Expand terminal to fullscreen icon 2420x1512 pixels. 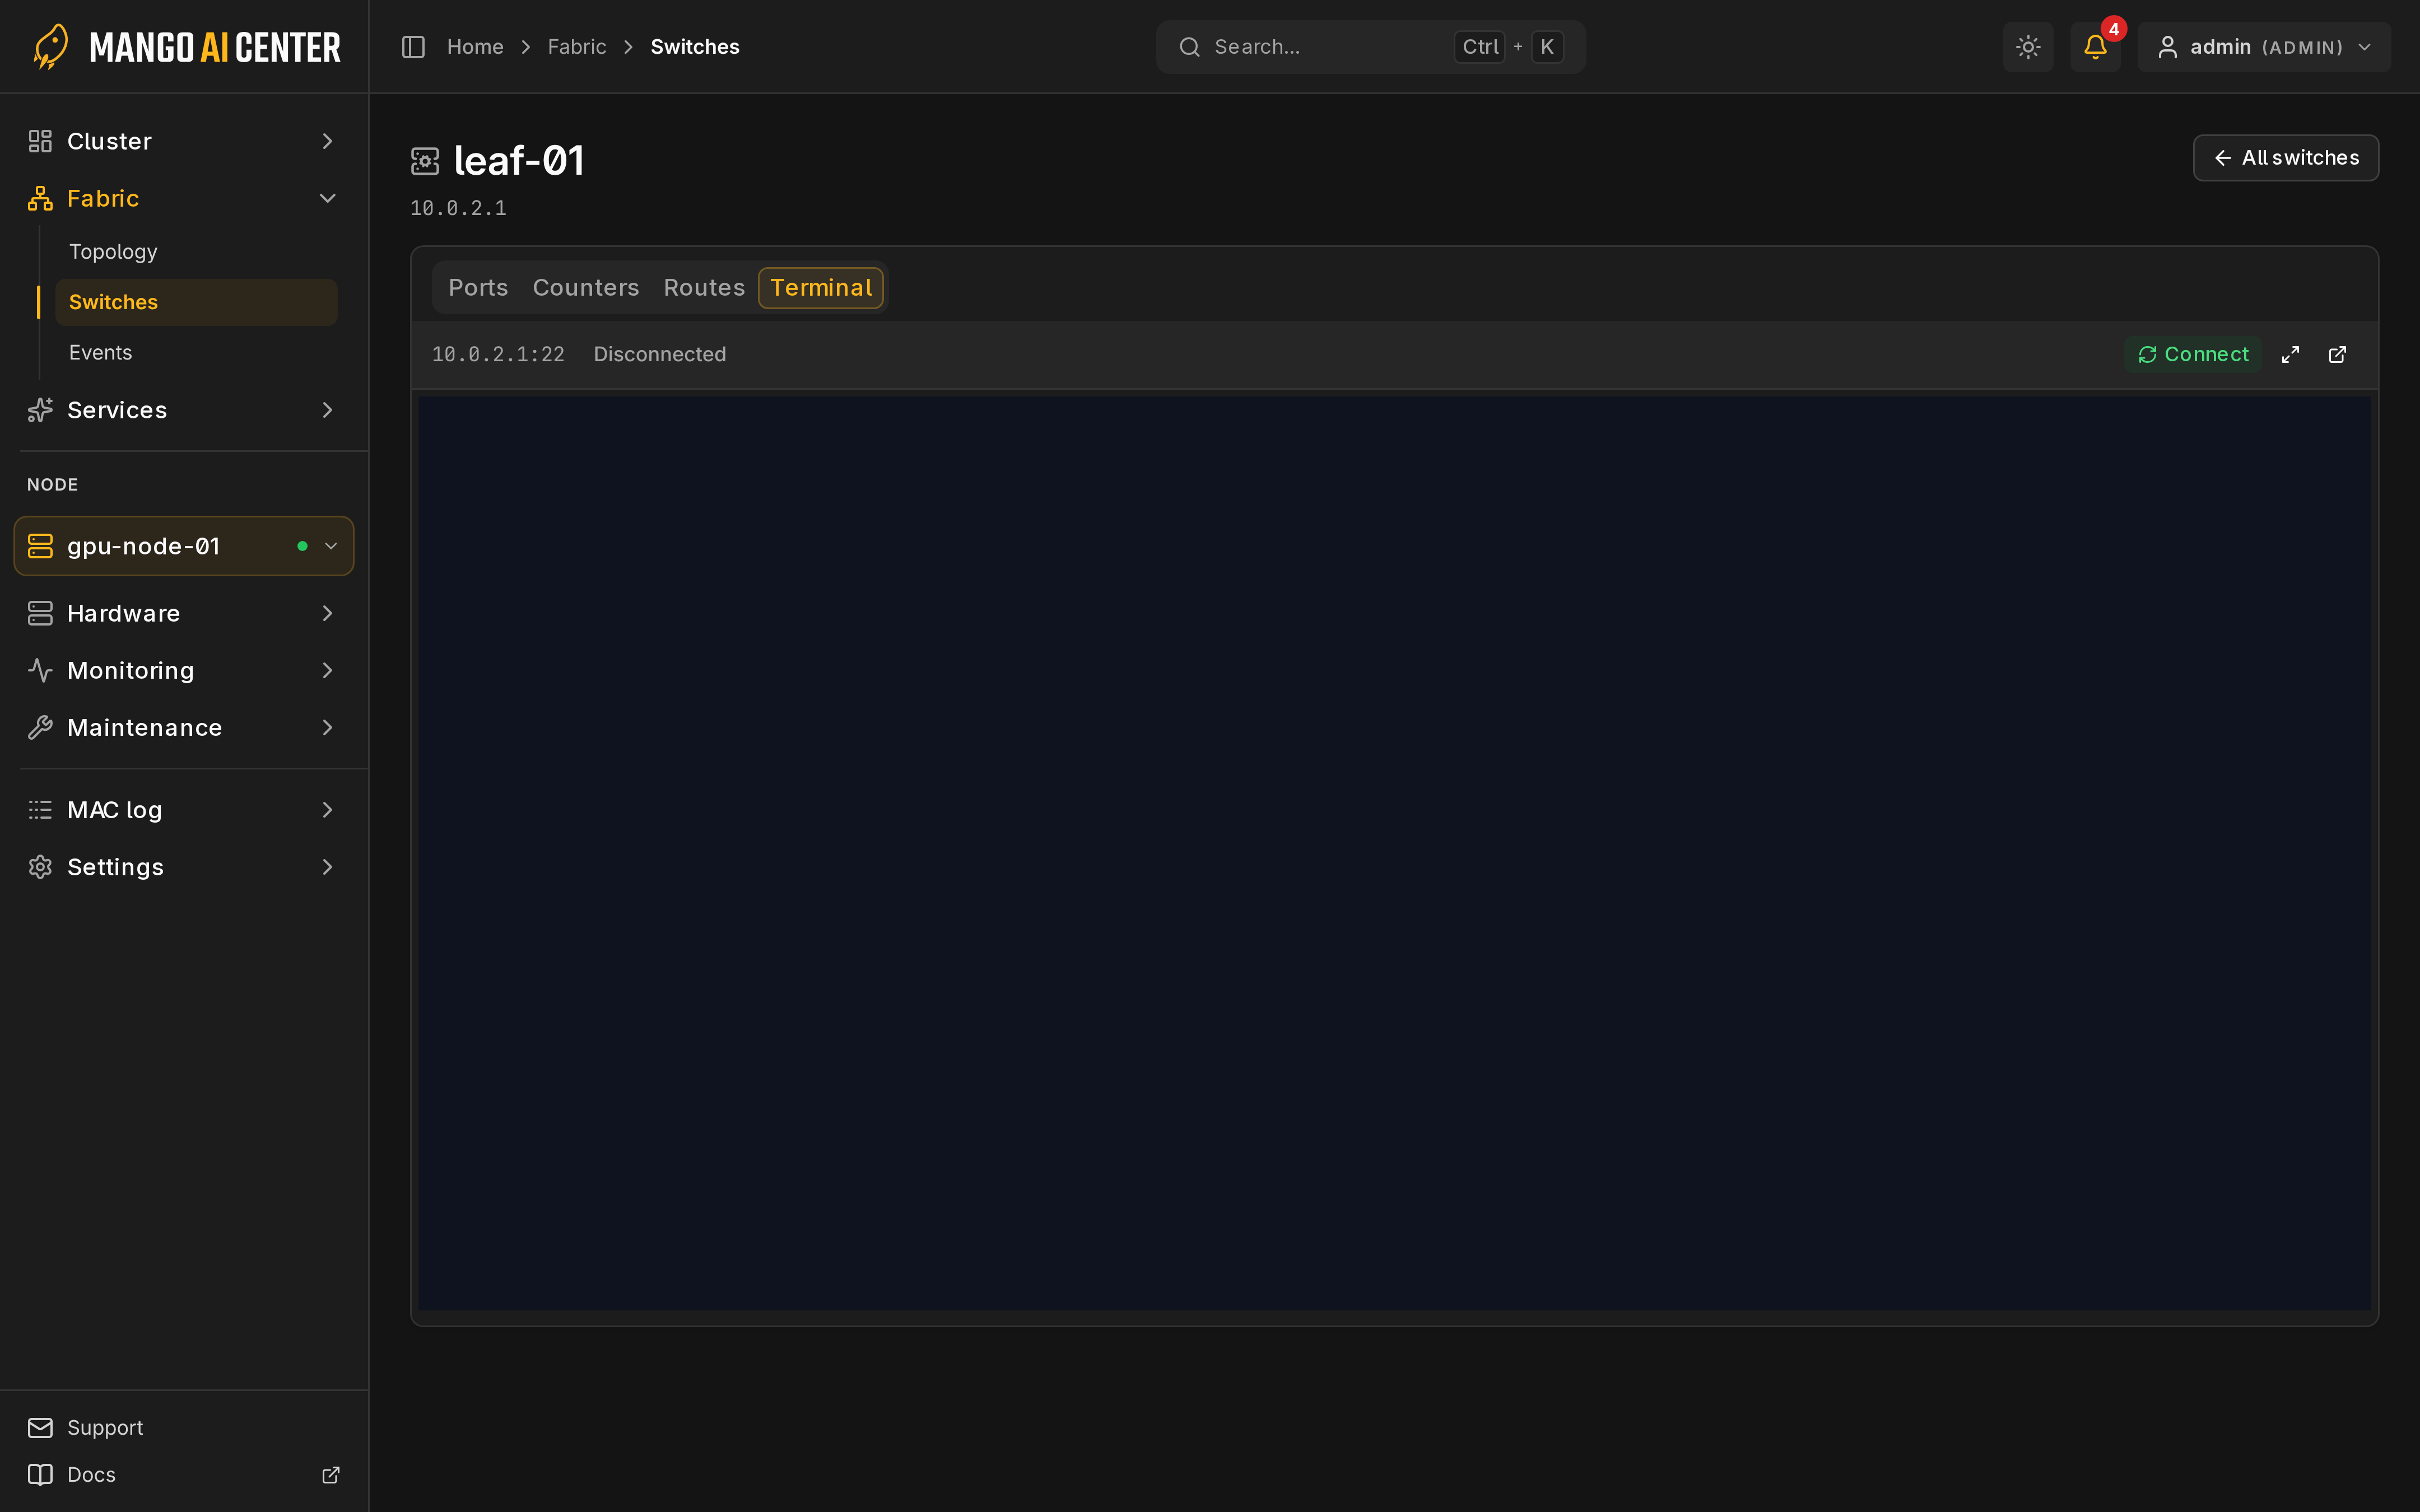tap(2290, 355)
